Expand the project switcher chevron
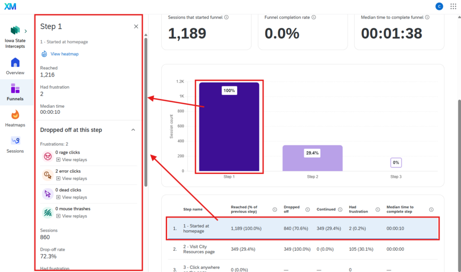The image size is (461, 272). point(26,31)
